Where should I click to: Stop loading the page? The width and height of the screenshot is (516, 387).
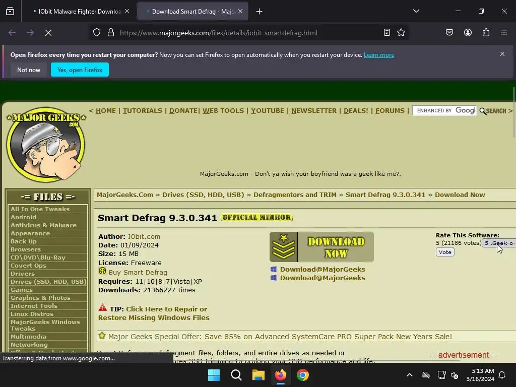pos(48,33)
